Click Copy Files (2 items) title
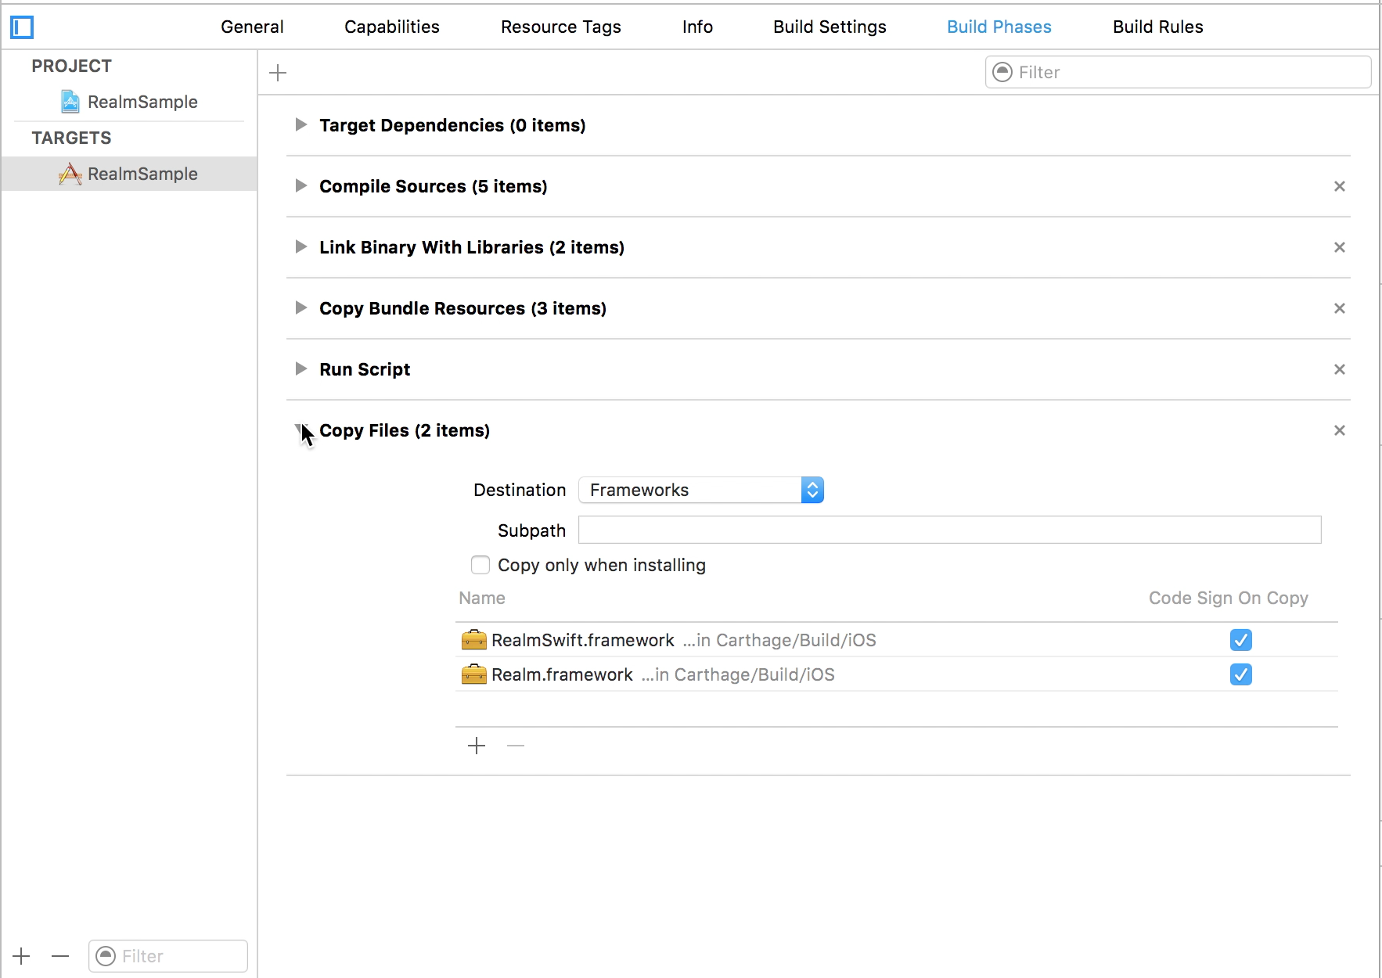This screenshot has height=978, width=1382. (x=405, y=430)
